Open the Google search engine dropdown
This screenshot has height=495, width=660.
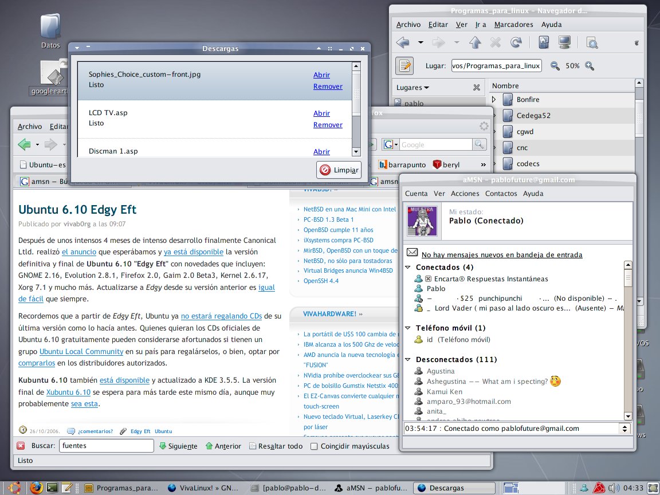point(391,145)
